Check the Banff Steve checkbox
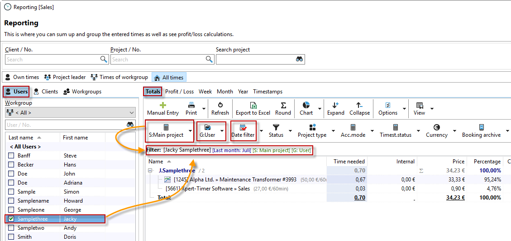The image size is (511, 241). tap(11, 156)
